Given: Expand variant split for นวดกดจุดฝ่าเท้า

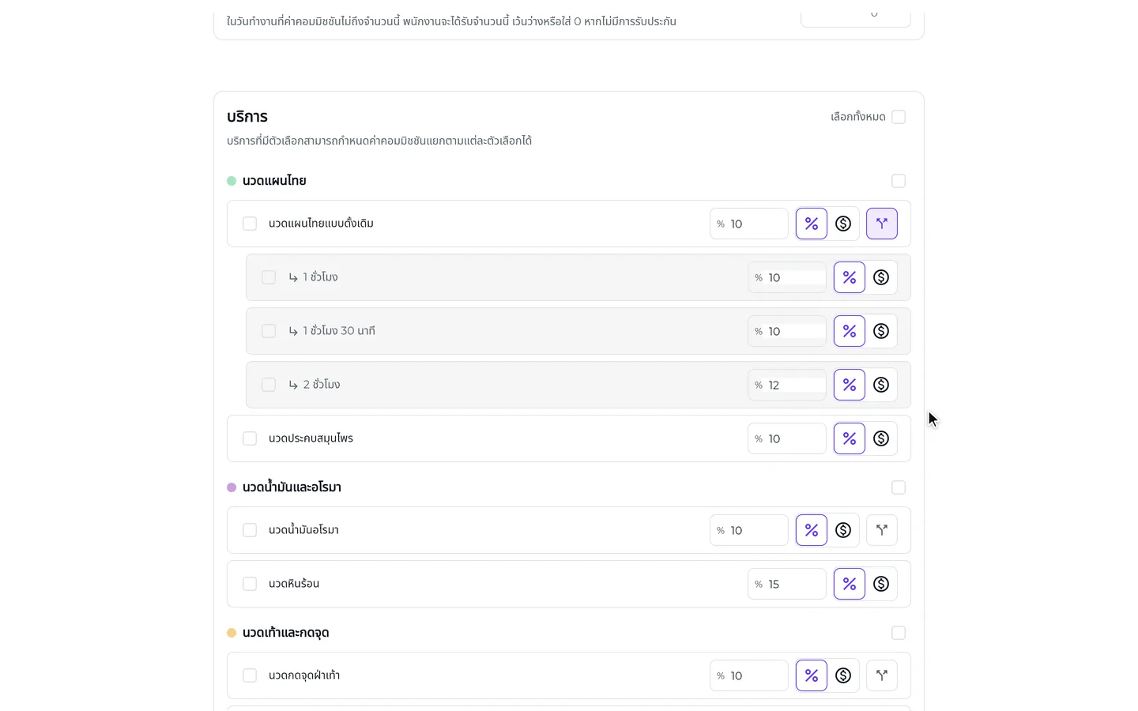Looking at the screenshot, I should click(x=882, y=675).
